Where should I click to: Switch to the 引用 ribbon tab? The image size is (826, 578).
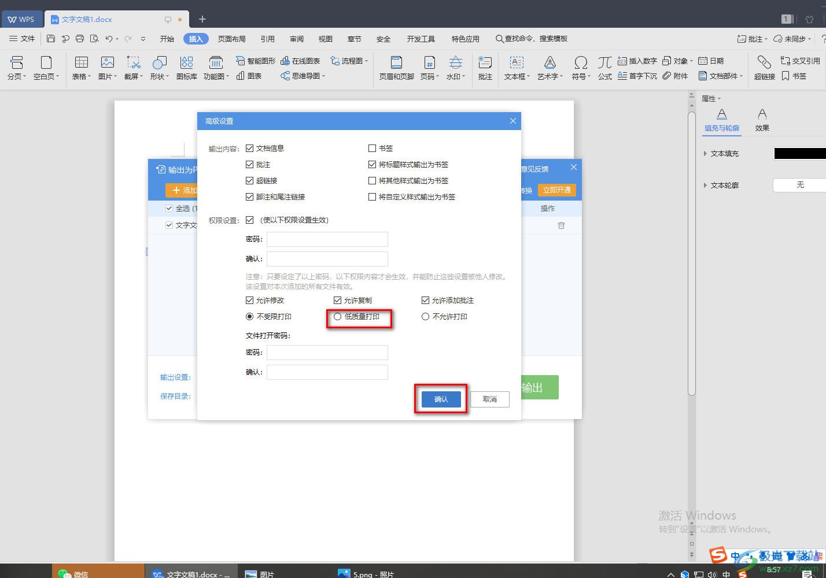(268, 39)
